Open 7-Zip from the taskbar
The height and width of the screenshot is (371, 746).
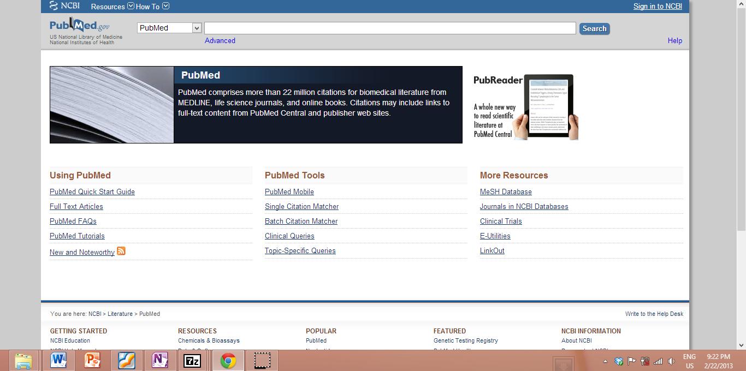pyautogui.click(x=192, y=360)
